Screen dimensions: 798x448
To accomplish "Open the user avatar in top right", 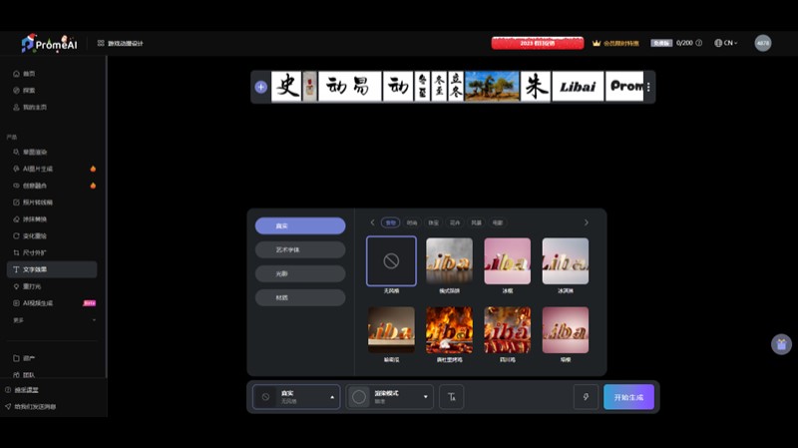I will (x=762, y=43).
